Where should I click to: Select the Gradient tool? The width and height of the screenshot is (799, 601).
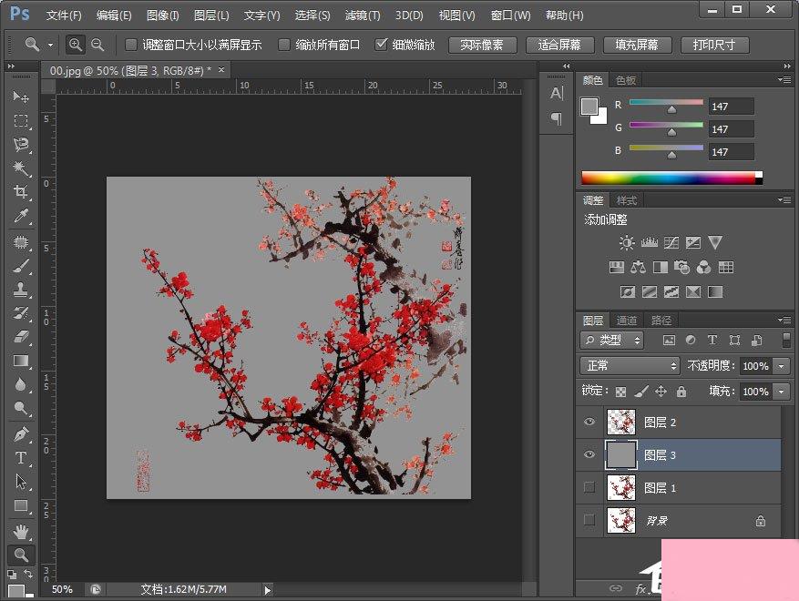tap(21, 361)
